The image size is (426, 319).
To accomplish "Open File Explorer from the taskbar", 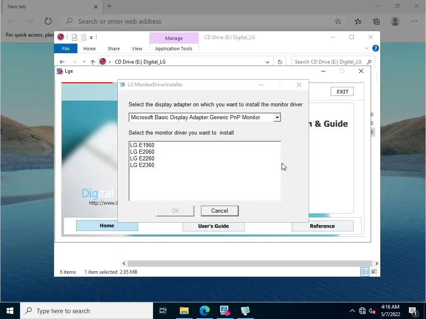I will (x=184, y=311).
